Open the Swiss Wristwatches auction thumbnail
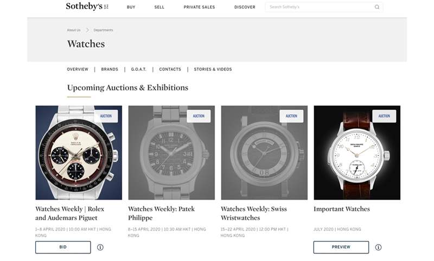The image size is (434, 261). pos(264,153)
